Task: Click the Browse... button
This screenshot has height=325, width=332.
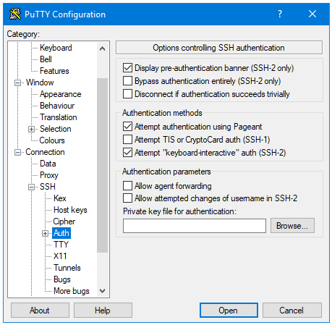Action: 292,226
